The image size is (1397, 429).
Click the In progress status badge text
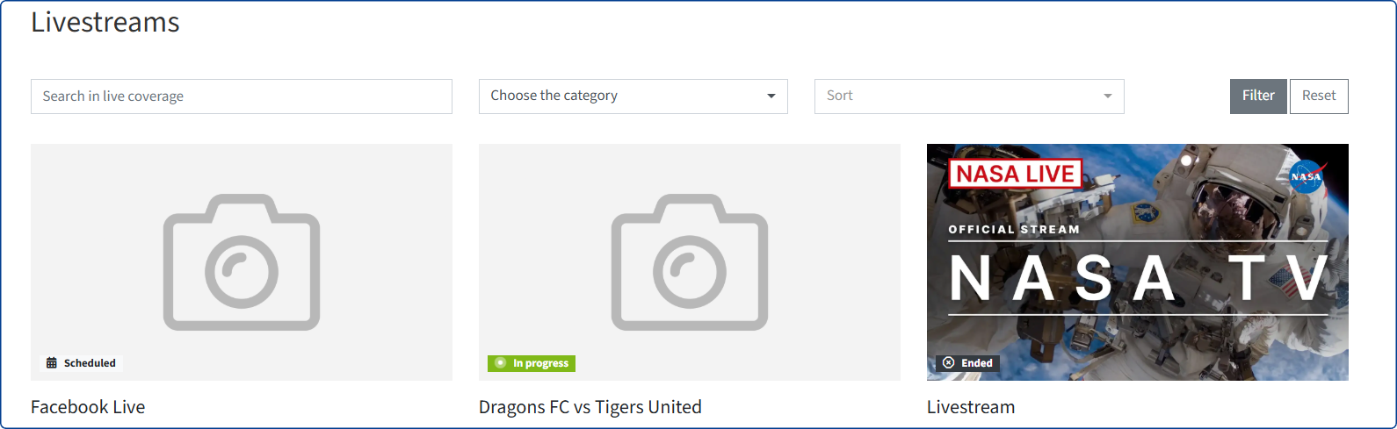(x=540, y=363)
